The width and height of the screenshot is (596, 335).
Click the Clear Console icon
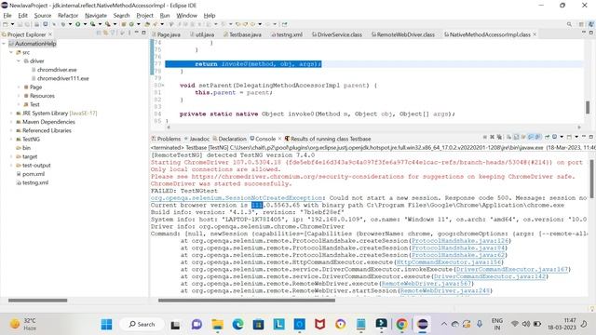pyautogui.click(x=508, y=137)
